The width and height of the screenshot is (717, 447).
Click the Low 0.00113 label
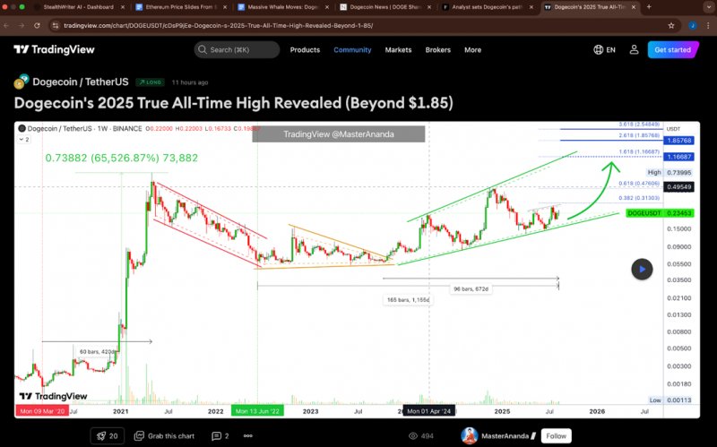(x=670, y=400)
